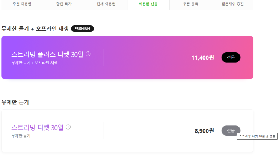Click the 8,900원 price text
Viewport: 279px width, 158px height.
(x=204, y=131)
